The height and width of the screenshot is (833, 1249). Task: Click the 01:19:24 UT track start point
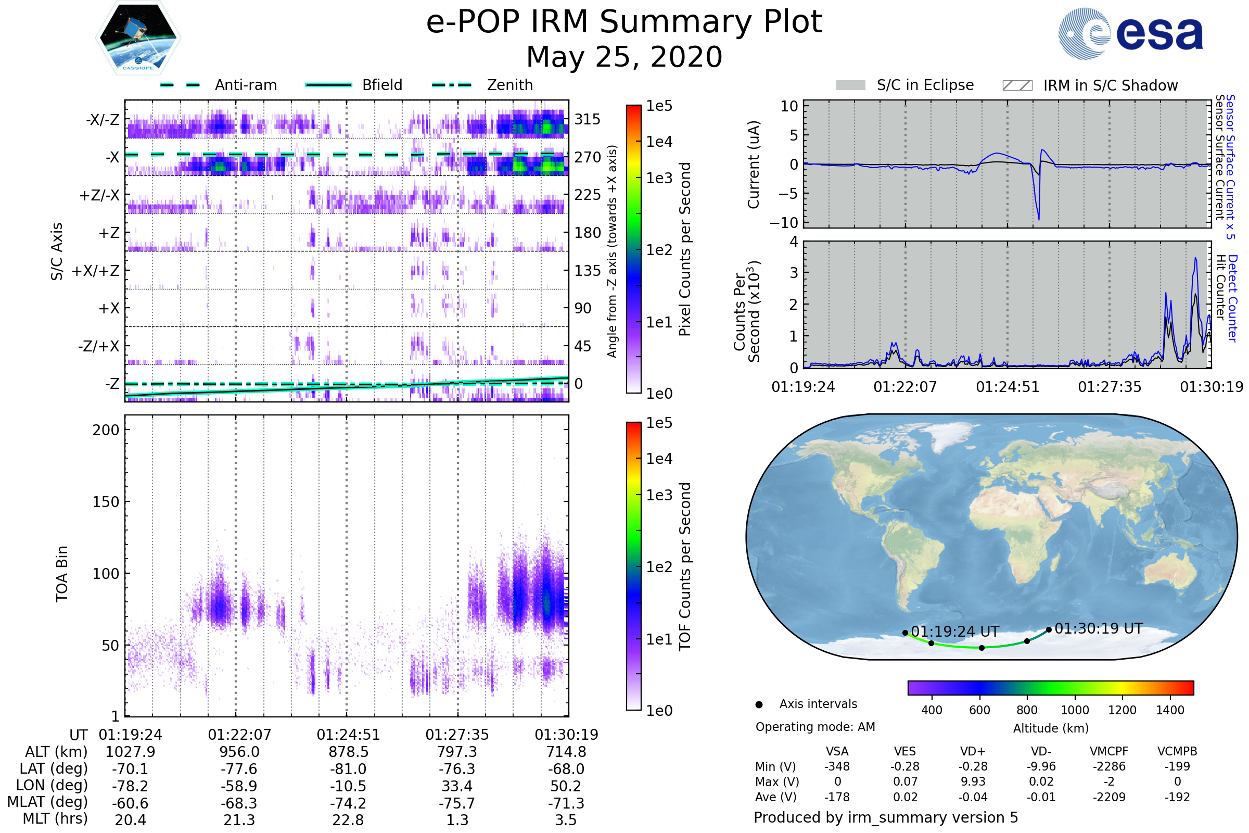(x=905, y=633)
